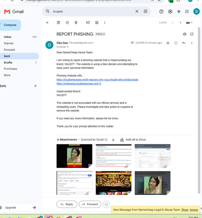Viewport: 202px width, 218px height.
Task: Open the search results screenshot attachment
Action: 113,156
